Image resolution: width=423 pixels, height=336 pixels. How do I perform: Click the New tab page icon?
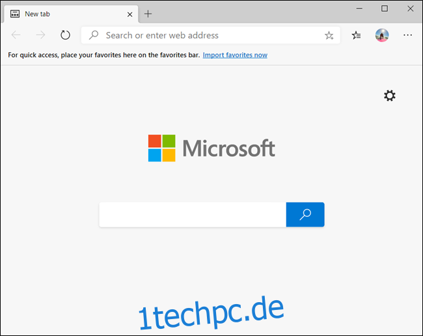(x=15, y=14)
